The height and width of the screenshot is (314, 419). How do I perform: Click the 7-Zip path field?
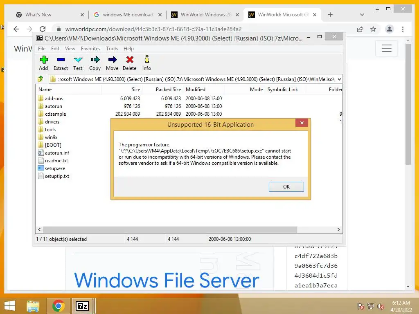[196, 79]
